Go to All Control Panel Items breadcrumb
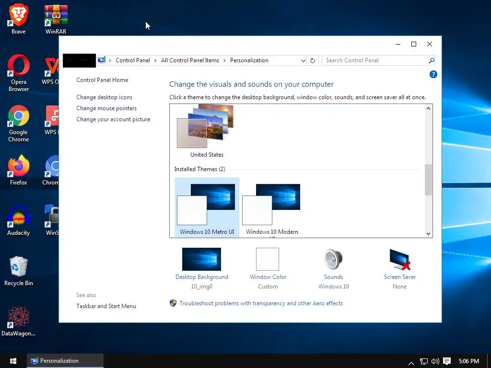Image resolution: width=491 pixels, height=368 pixels. pos(190,60)
